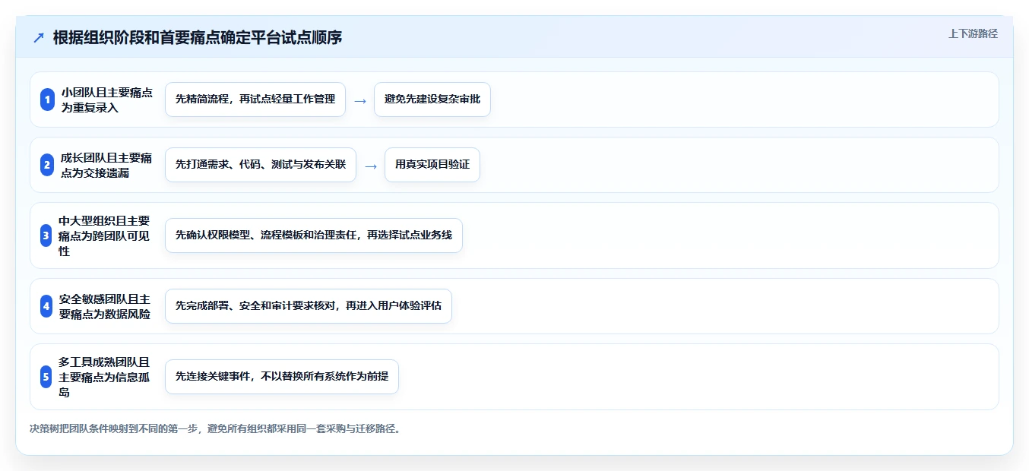Viewport: 1029px width, 471px height.
Task: Click step badge number 5
Action: pos(46,377)
